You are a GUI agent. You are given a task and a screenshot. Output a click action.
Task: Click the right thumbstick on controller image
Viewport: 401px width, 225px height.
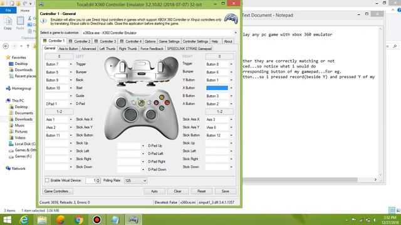tap(151, 115)
